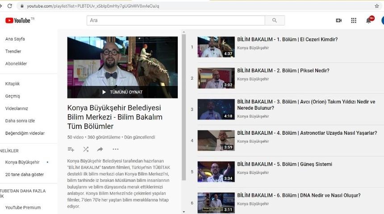Open title 5. Bölüm | Güneş Sistemi

click(284, 164)
